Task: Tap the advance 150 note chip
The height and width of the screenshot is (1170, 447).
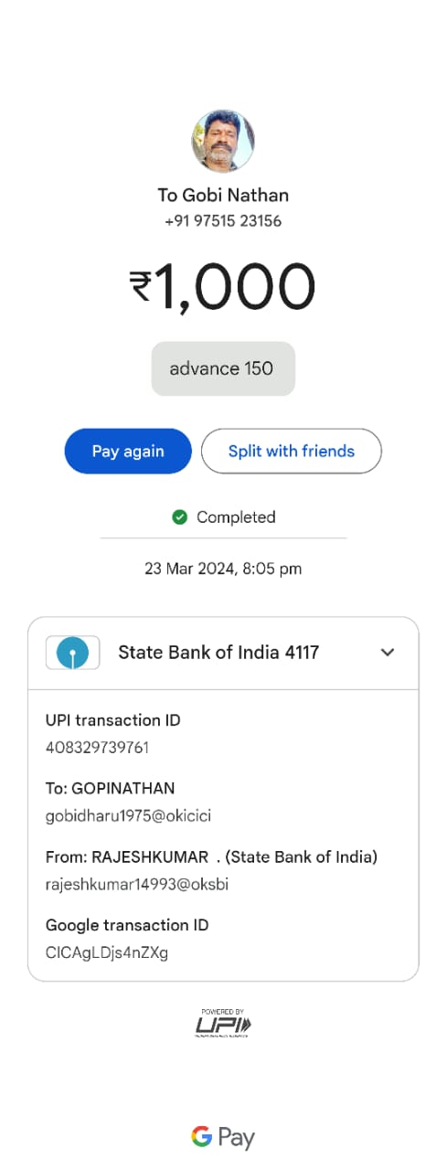Action: coord(223,369)
